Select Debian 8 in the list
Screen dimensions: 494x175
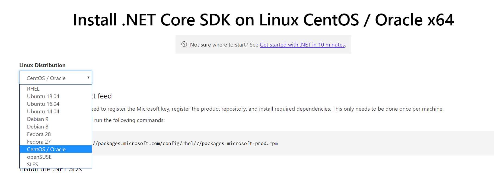[38, 127]
